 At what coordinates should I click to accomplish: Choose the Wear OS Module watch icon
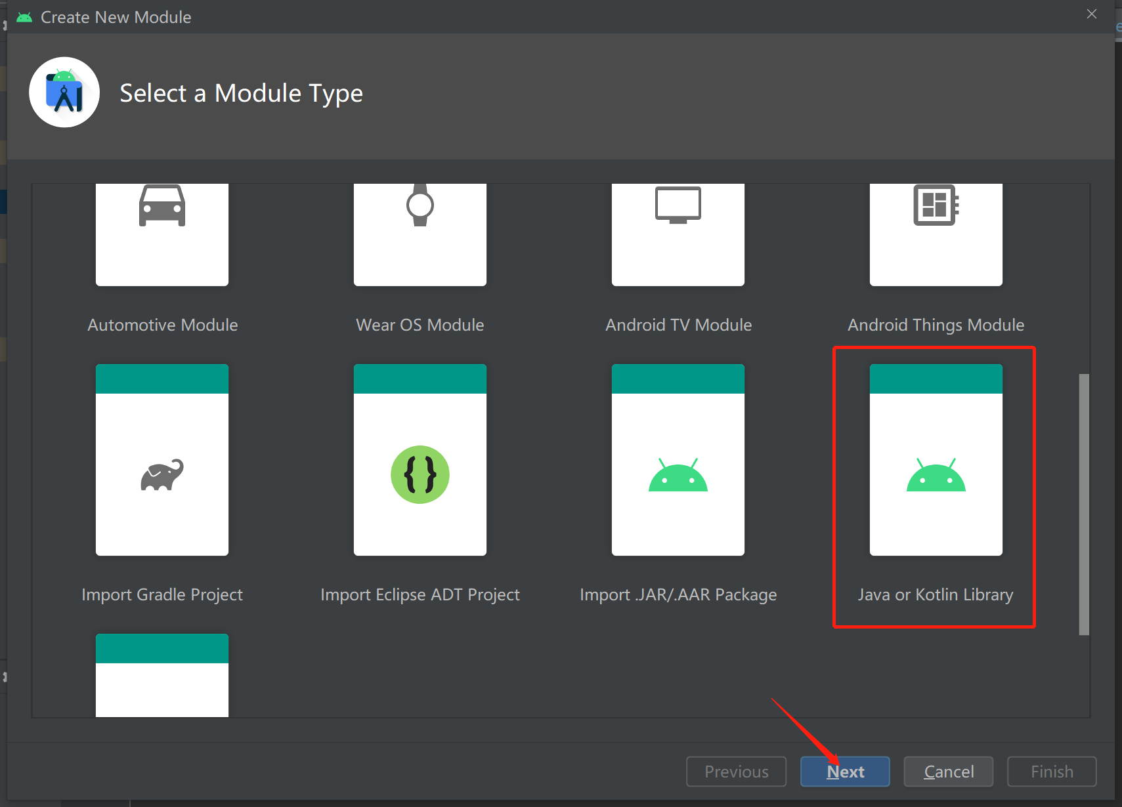(420, 205)
